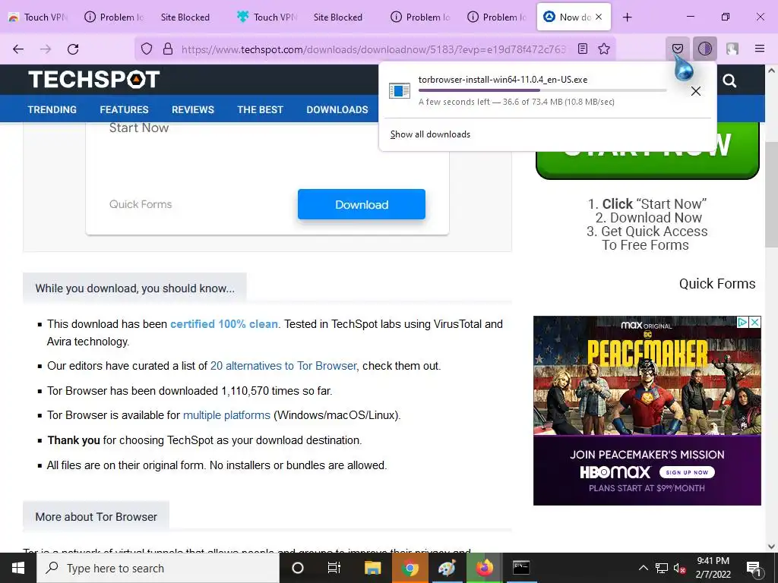The image size is (778, 583).
Task: Click the blue Download button
Action: tap(362, 204)
